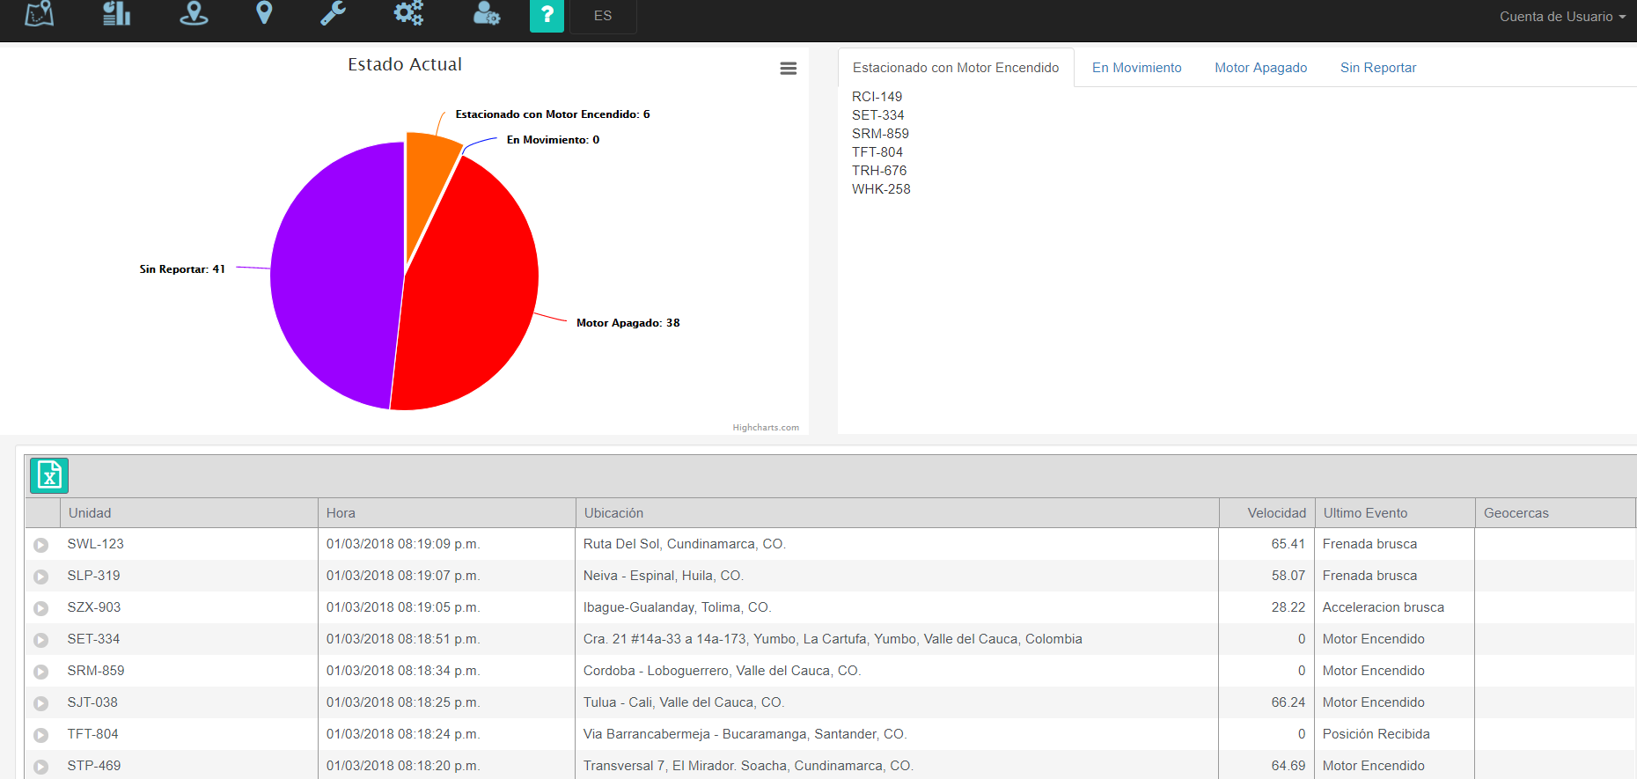Open the map route icon
Image resolution: width=1637 pixels, height=779 pixels.
[x=39, y=14]
